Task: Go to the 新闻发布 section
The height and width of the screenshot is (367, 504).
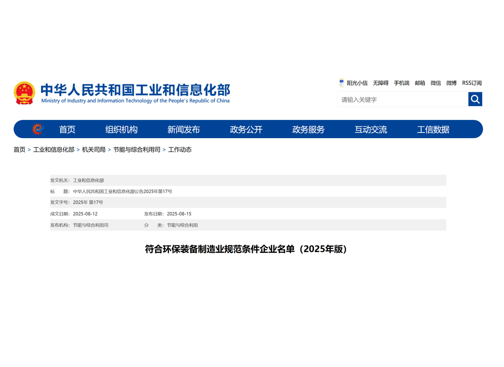Action: coord(184,129)
